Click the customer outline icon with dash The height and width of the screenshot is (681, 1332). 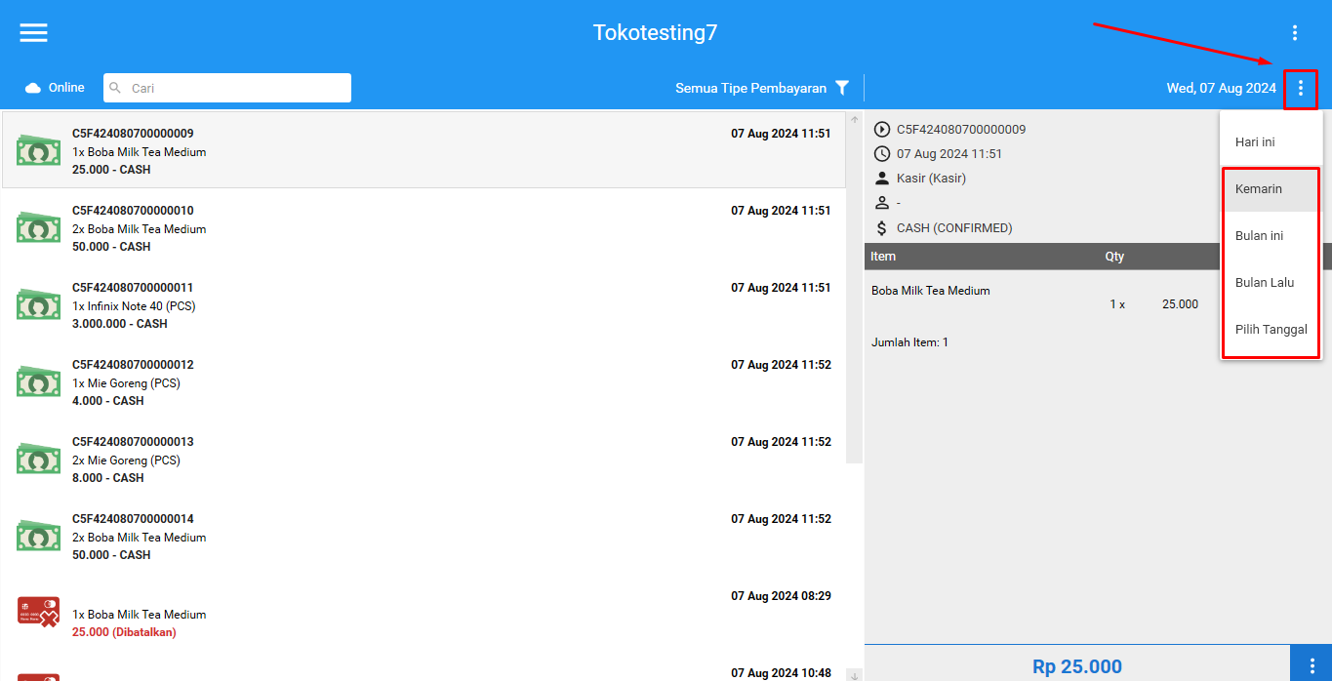tap(882, 203)
